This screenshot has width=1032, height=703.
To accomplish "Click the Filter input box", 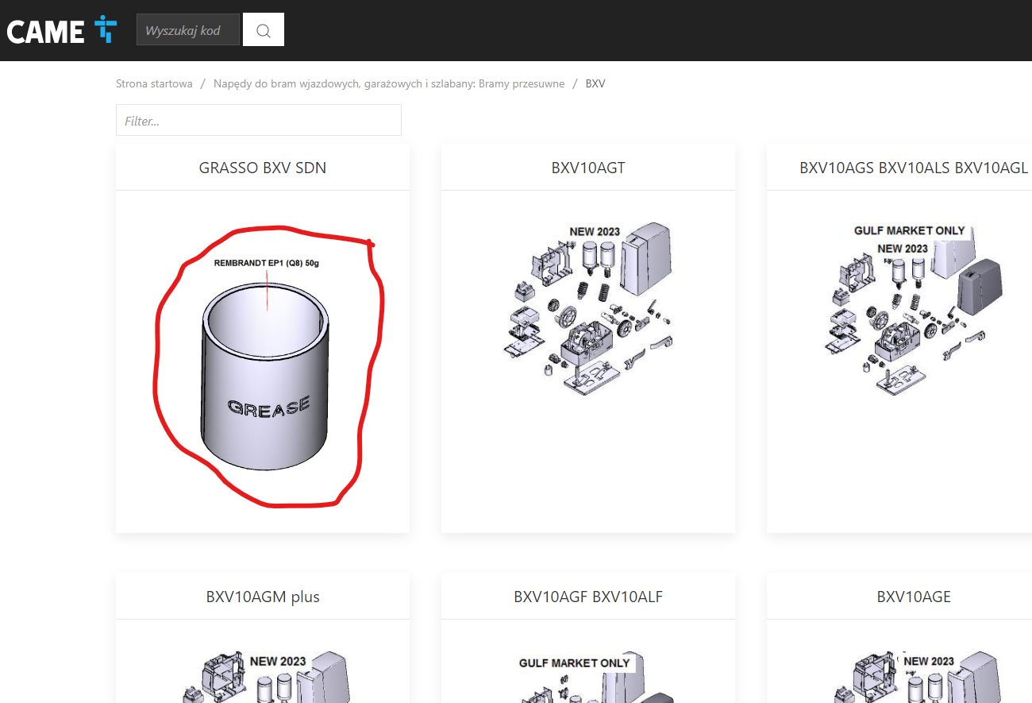I will pyautogui.click(x=259, y=120).
